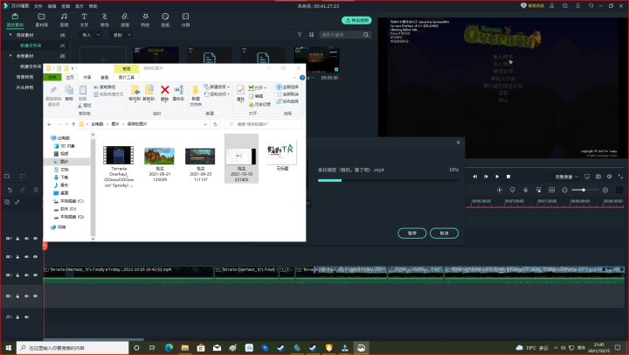
Task: Collapse the 项目素材 tree section
Action: [10, 35]
